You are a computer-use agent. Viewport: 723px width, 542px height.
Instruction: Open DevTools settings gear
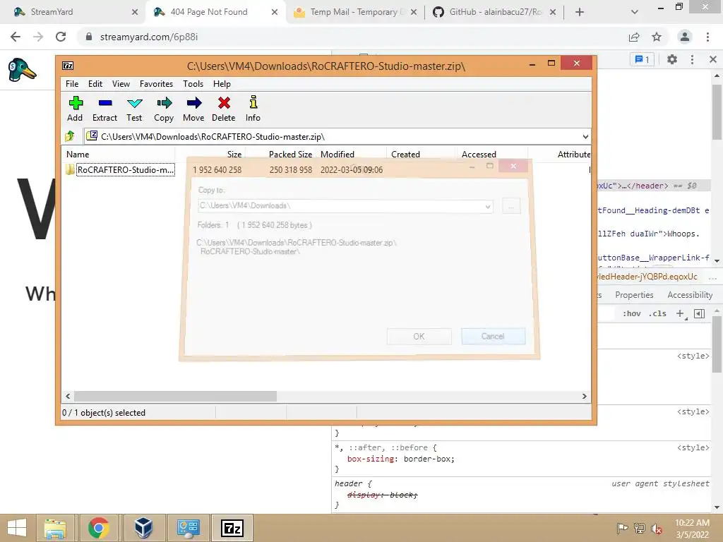coord(672,59)
